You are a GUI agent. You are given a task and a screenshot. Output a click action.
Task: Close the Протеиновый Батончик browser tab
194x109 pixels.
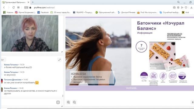(28, 2)
